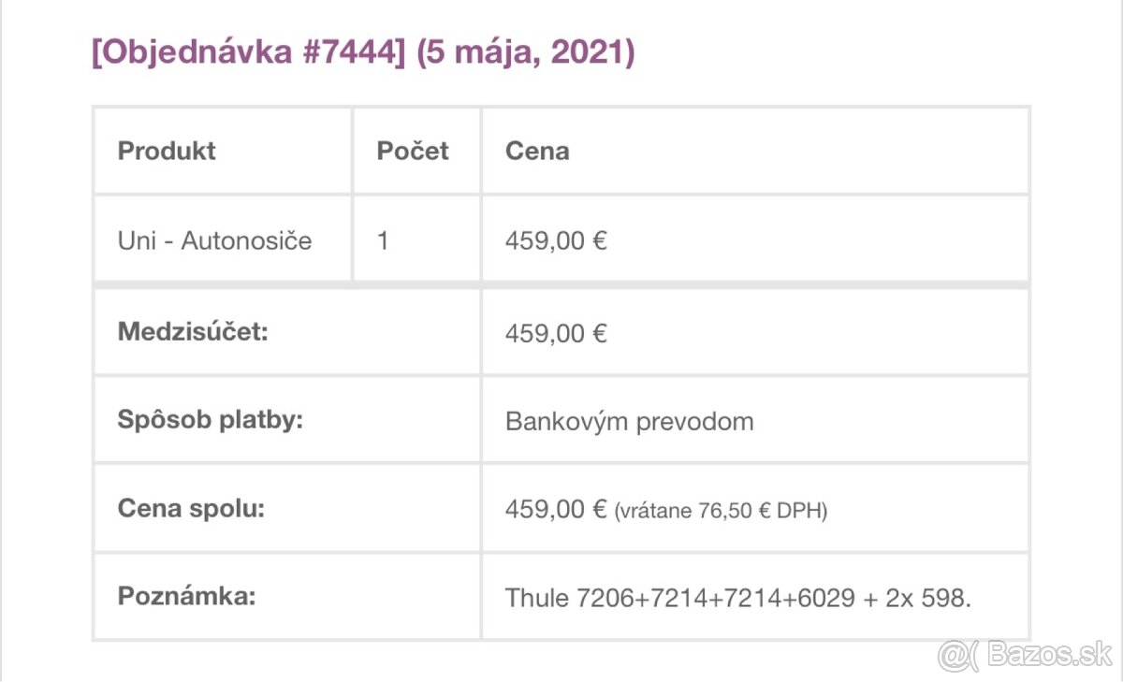Image resolution: width=1123 pixels, height=682 pixels.
Task: Click the Produkt column header
Action: pos(167,151)
